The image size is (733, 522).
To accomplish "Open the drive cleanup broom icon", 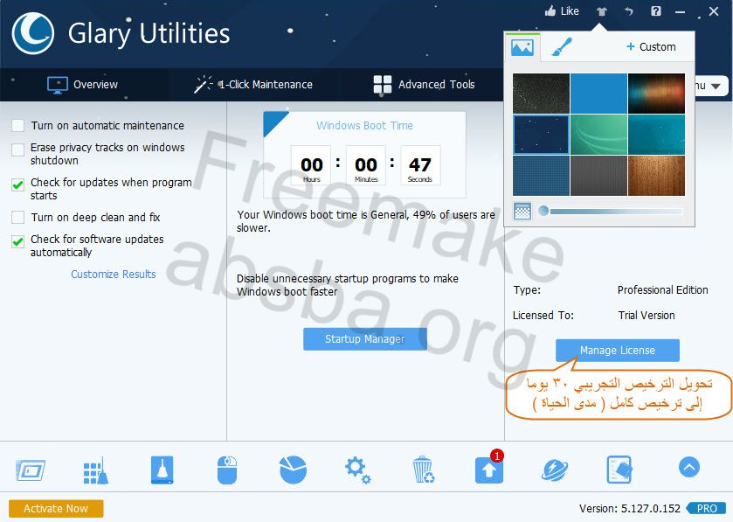I will [163, 470].
